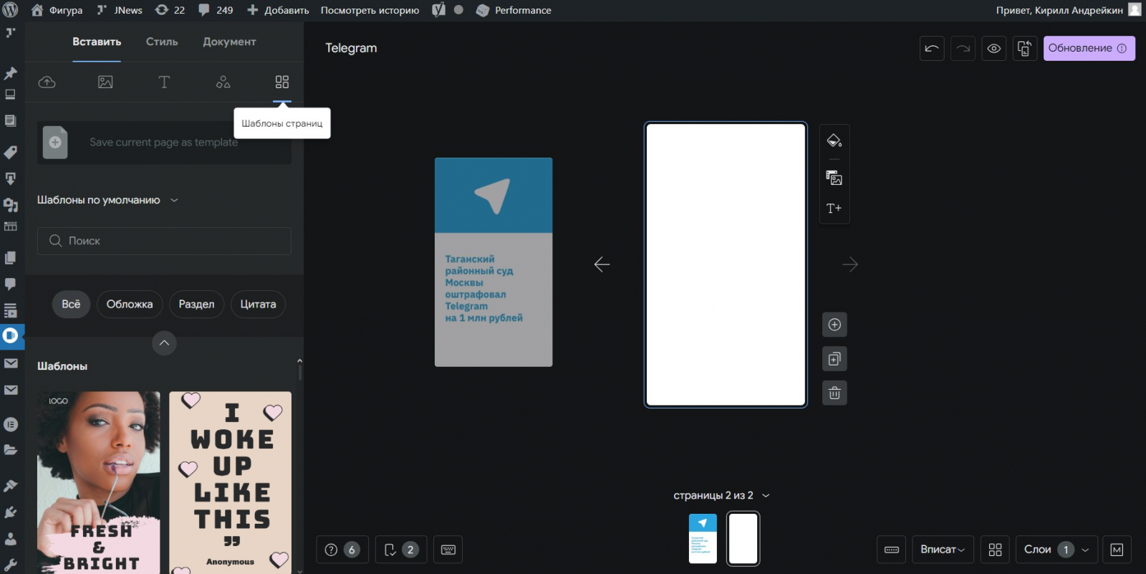This screenshot has height=574, width=1146.
Task: Open keyboard shortcuts panel
Action: [x=448, y=550]
